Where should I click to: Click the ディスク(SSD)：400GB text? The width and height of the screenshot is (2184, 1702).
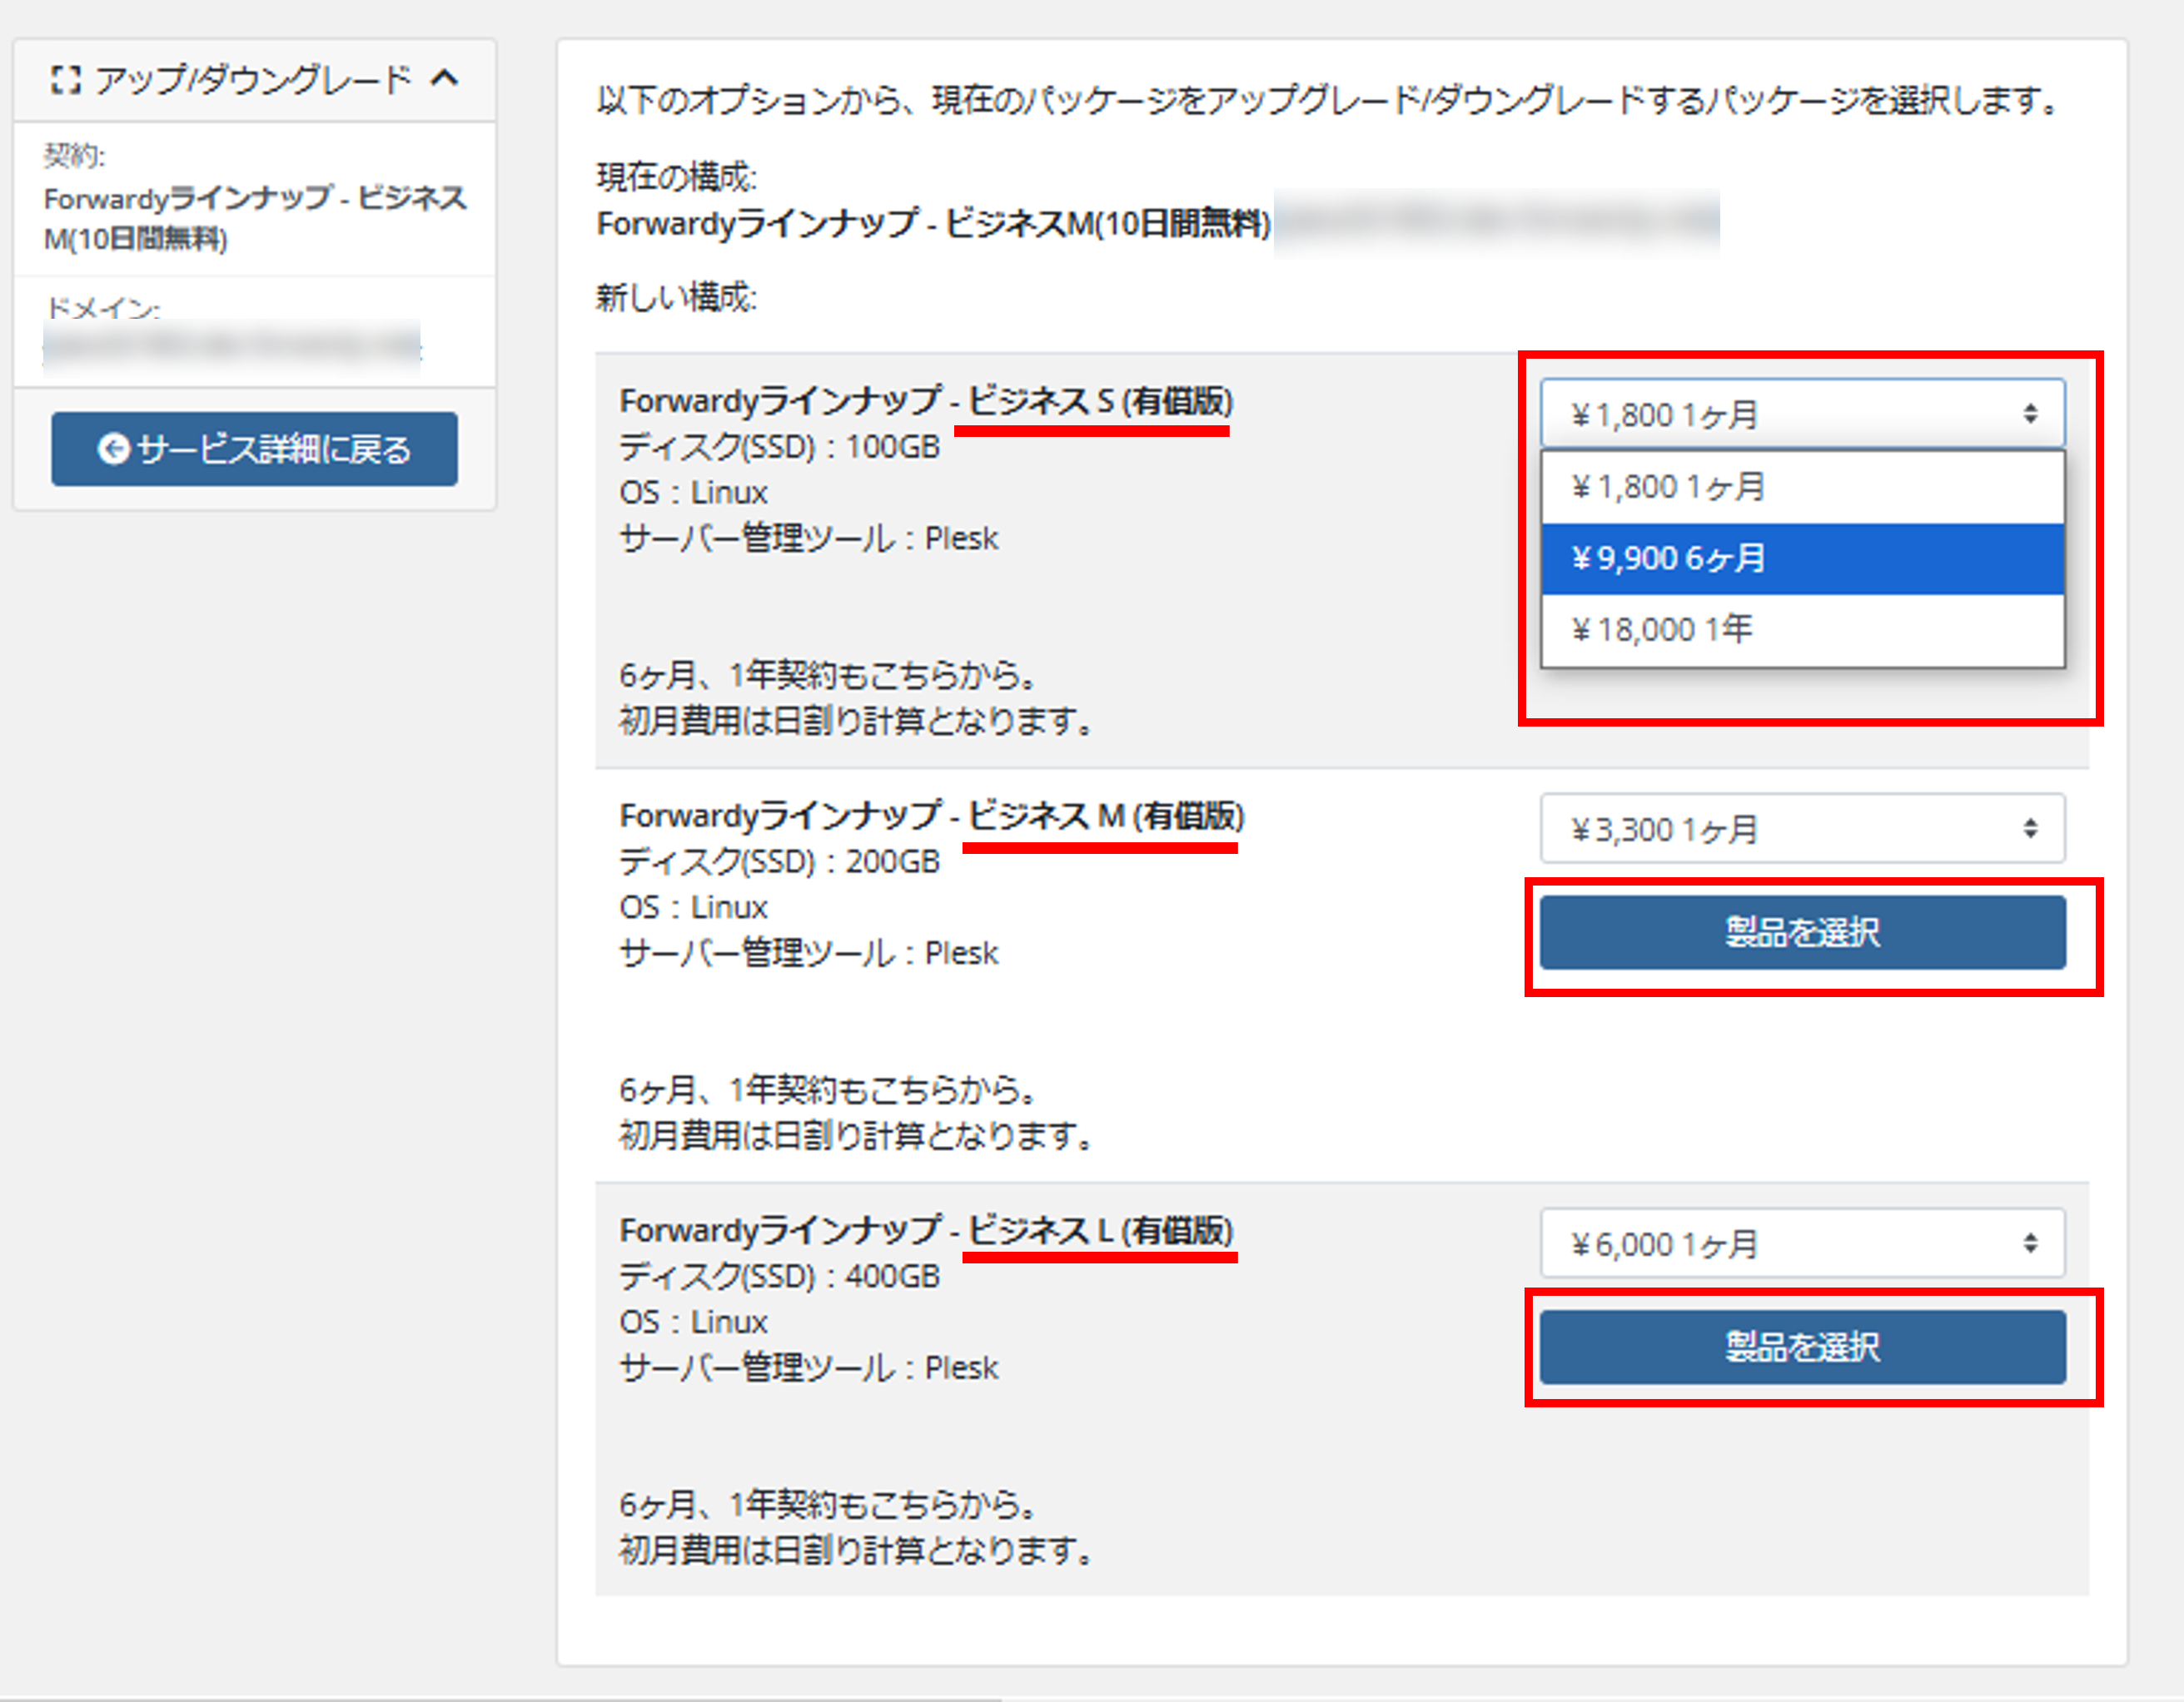[779, 1276]
